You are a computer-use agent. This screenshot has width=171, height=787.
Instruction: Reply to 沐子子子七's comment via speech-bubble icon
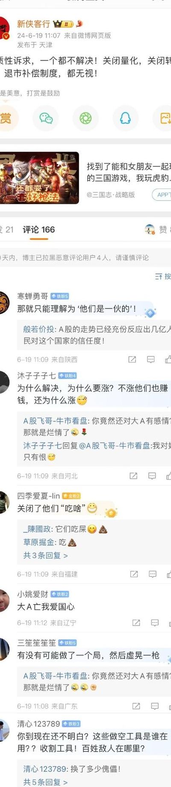152,476
